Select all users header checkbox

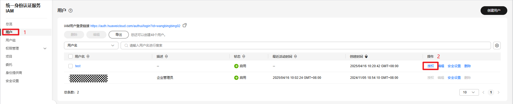click(71, 56)
